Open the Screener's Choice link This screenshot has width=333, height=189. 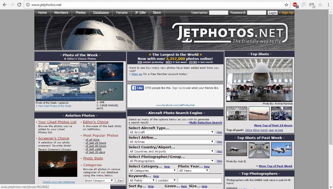(x=54, y=138)
